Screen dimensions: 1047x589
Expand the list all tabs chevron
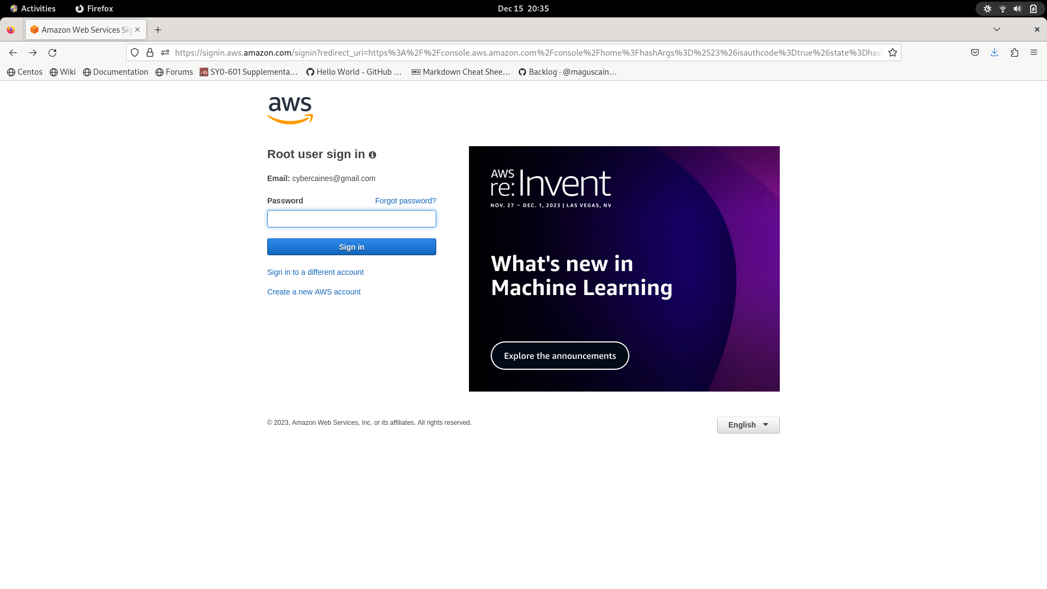pos(997,29)
